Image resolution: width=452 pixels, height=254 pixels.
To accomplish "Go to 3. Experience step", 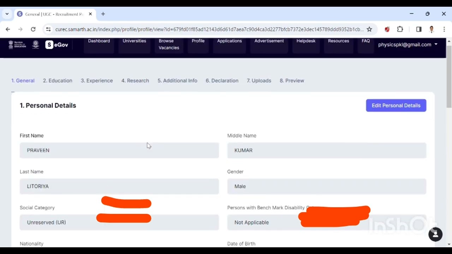I will [97, 80].
